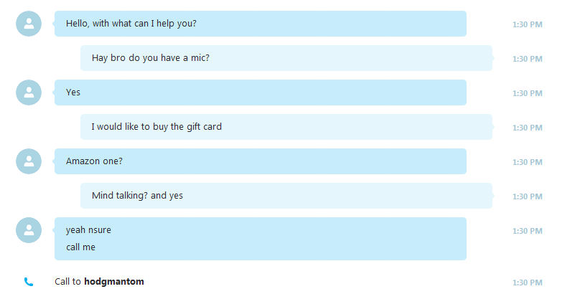This screenshot has height=299, width=580.
Task: Click the "call me" message line
Action: (80, 247)
